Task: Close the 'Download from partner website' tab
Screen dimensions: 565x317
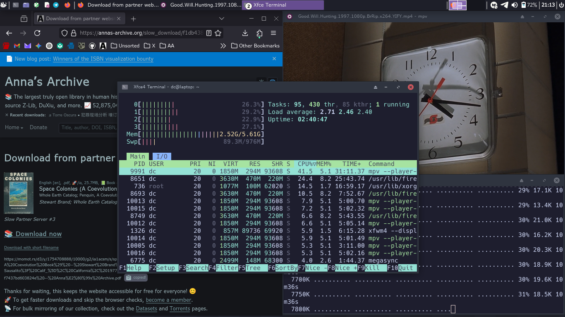Action: (x=119, y=19)
